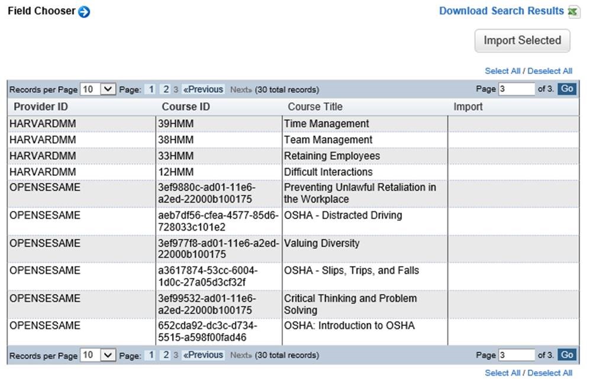Click Preventing Unlawful Retaliation in the Workplace
Viewport: 590px width, 391px height.
(x=360, y=193)
